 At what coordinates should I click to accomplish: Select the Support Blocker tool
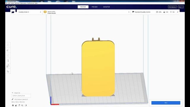pos(8,71)
